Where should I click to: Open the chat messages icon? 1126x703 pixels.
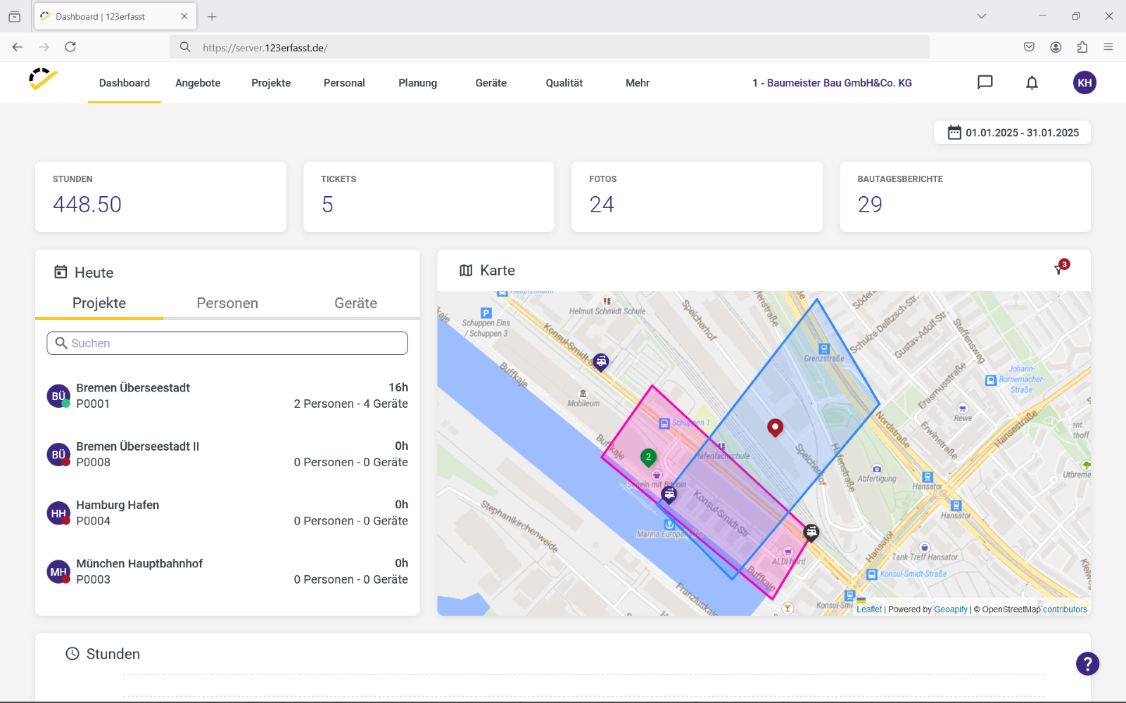tap(985, 83)
